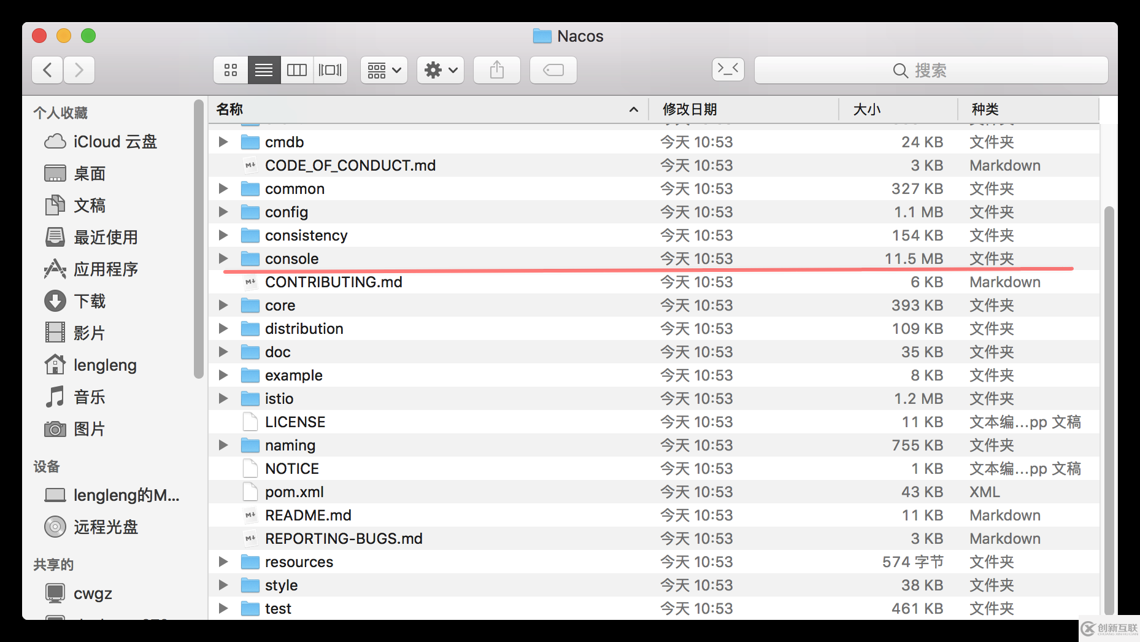Screen dimensions: 1140x642
Task: Select 远程光盘 in the sidebar
Action: (x=91, y=527)
